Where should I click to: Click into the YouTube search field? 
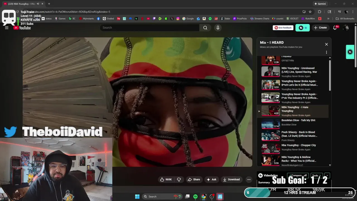pos(150,28)
